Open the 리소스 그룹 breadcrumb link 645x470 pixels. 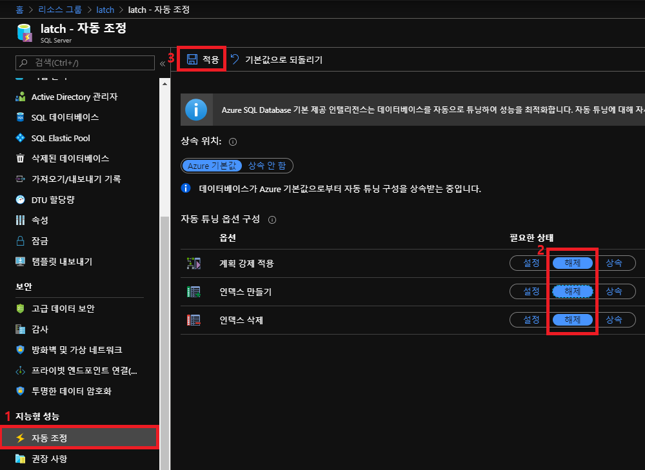click(x=60, y=10)
